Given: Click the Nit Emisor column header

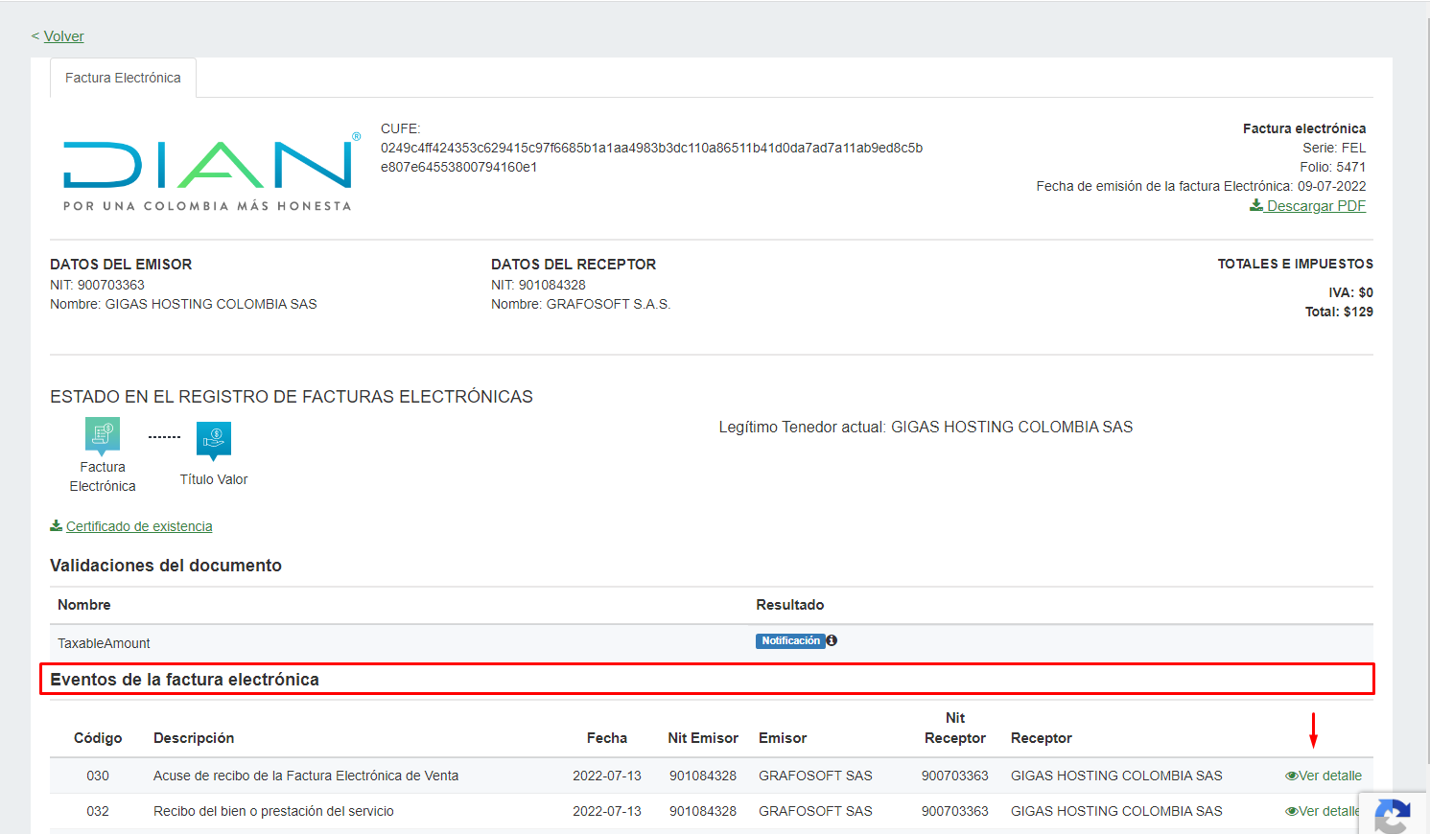Looking at the screenshot, I should point(702,738).
